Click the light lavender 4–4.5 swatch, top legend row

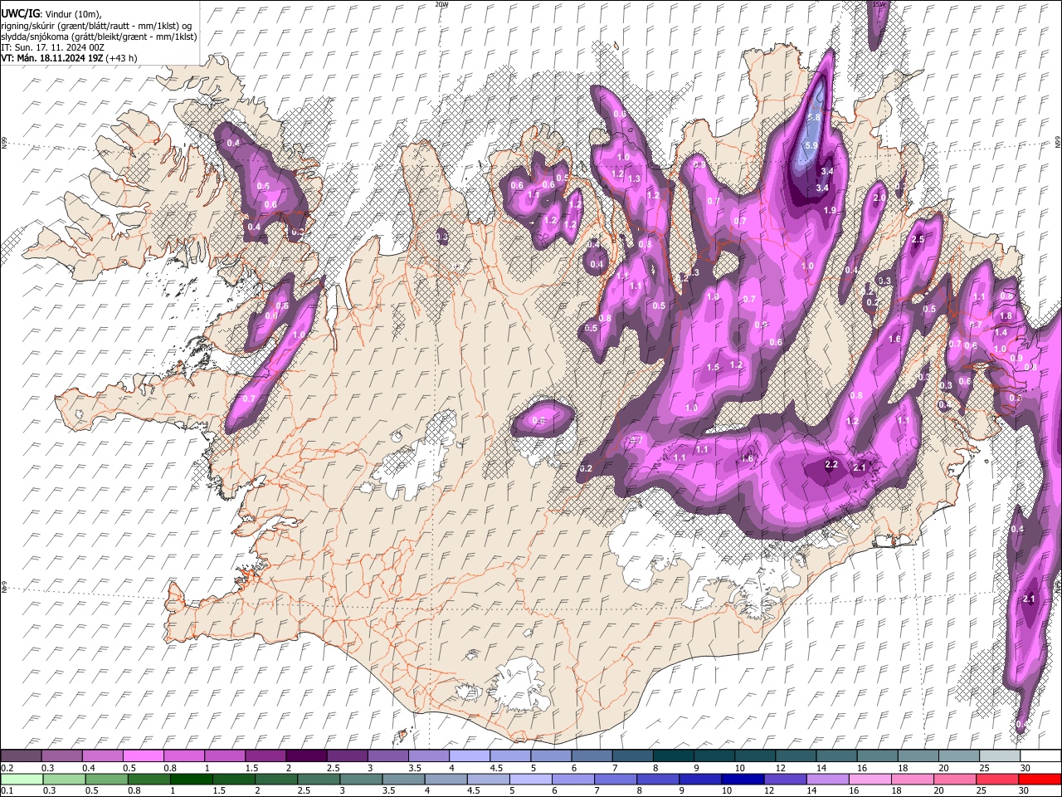(469, 755)
